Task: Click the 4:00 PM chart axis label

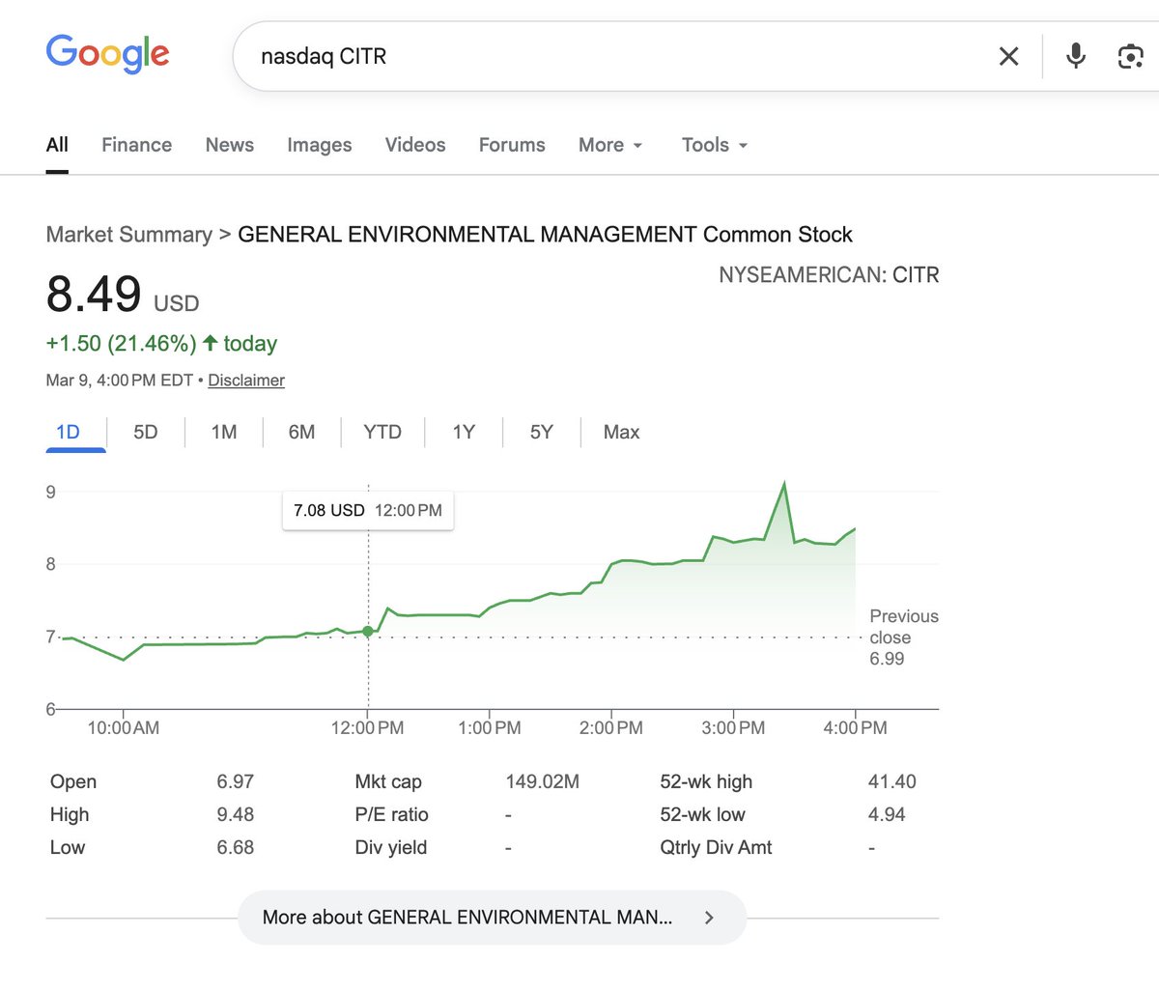Action: click(x=855, y=728)
